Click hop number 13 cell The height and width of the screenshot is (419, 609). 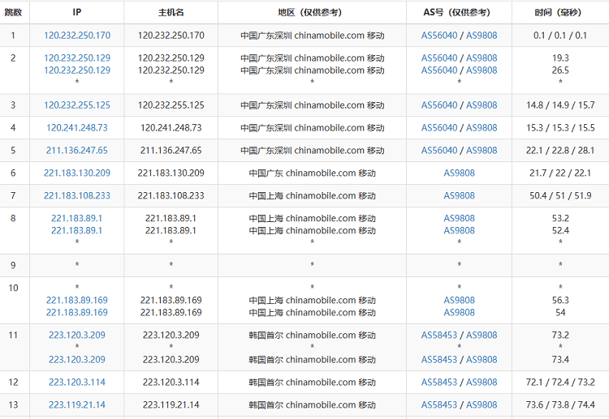click(x=13, y=404)
